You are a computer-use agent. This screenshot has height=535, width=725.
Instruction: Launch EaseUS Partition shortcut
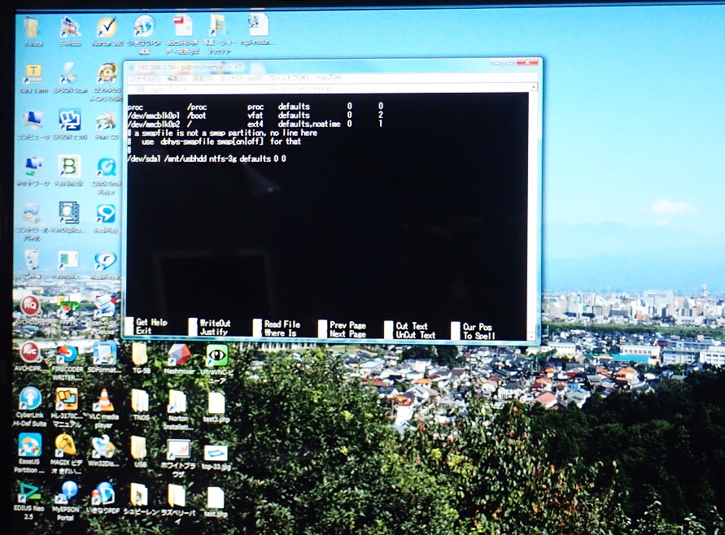(29, 454)
